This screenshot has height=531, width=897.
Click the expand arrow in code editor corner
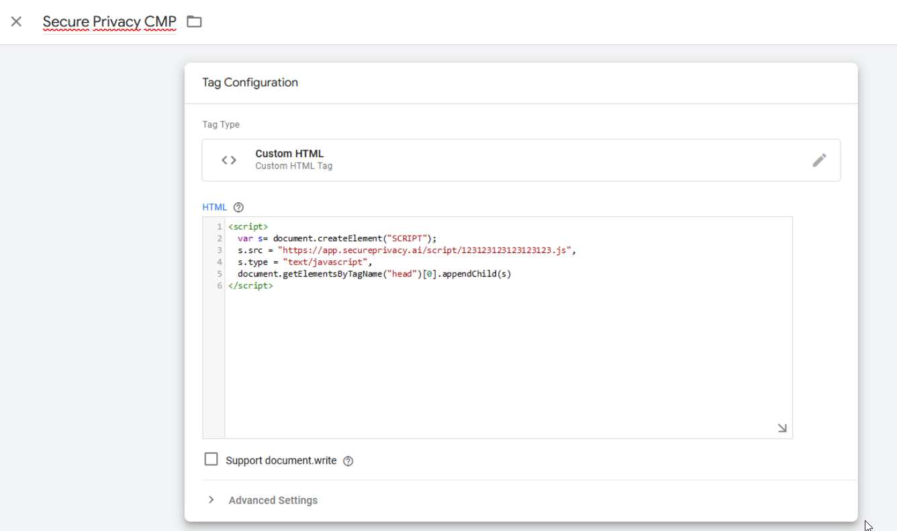click(x=782, y=428)
